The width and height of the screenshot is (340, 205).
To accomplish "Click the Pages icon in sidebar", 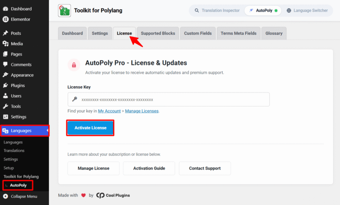I will point(6,54).
